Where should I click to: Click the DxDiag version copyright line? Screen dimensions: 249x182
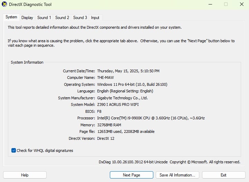point(170,162)
